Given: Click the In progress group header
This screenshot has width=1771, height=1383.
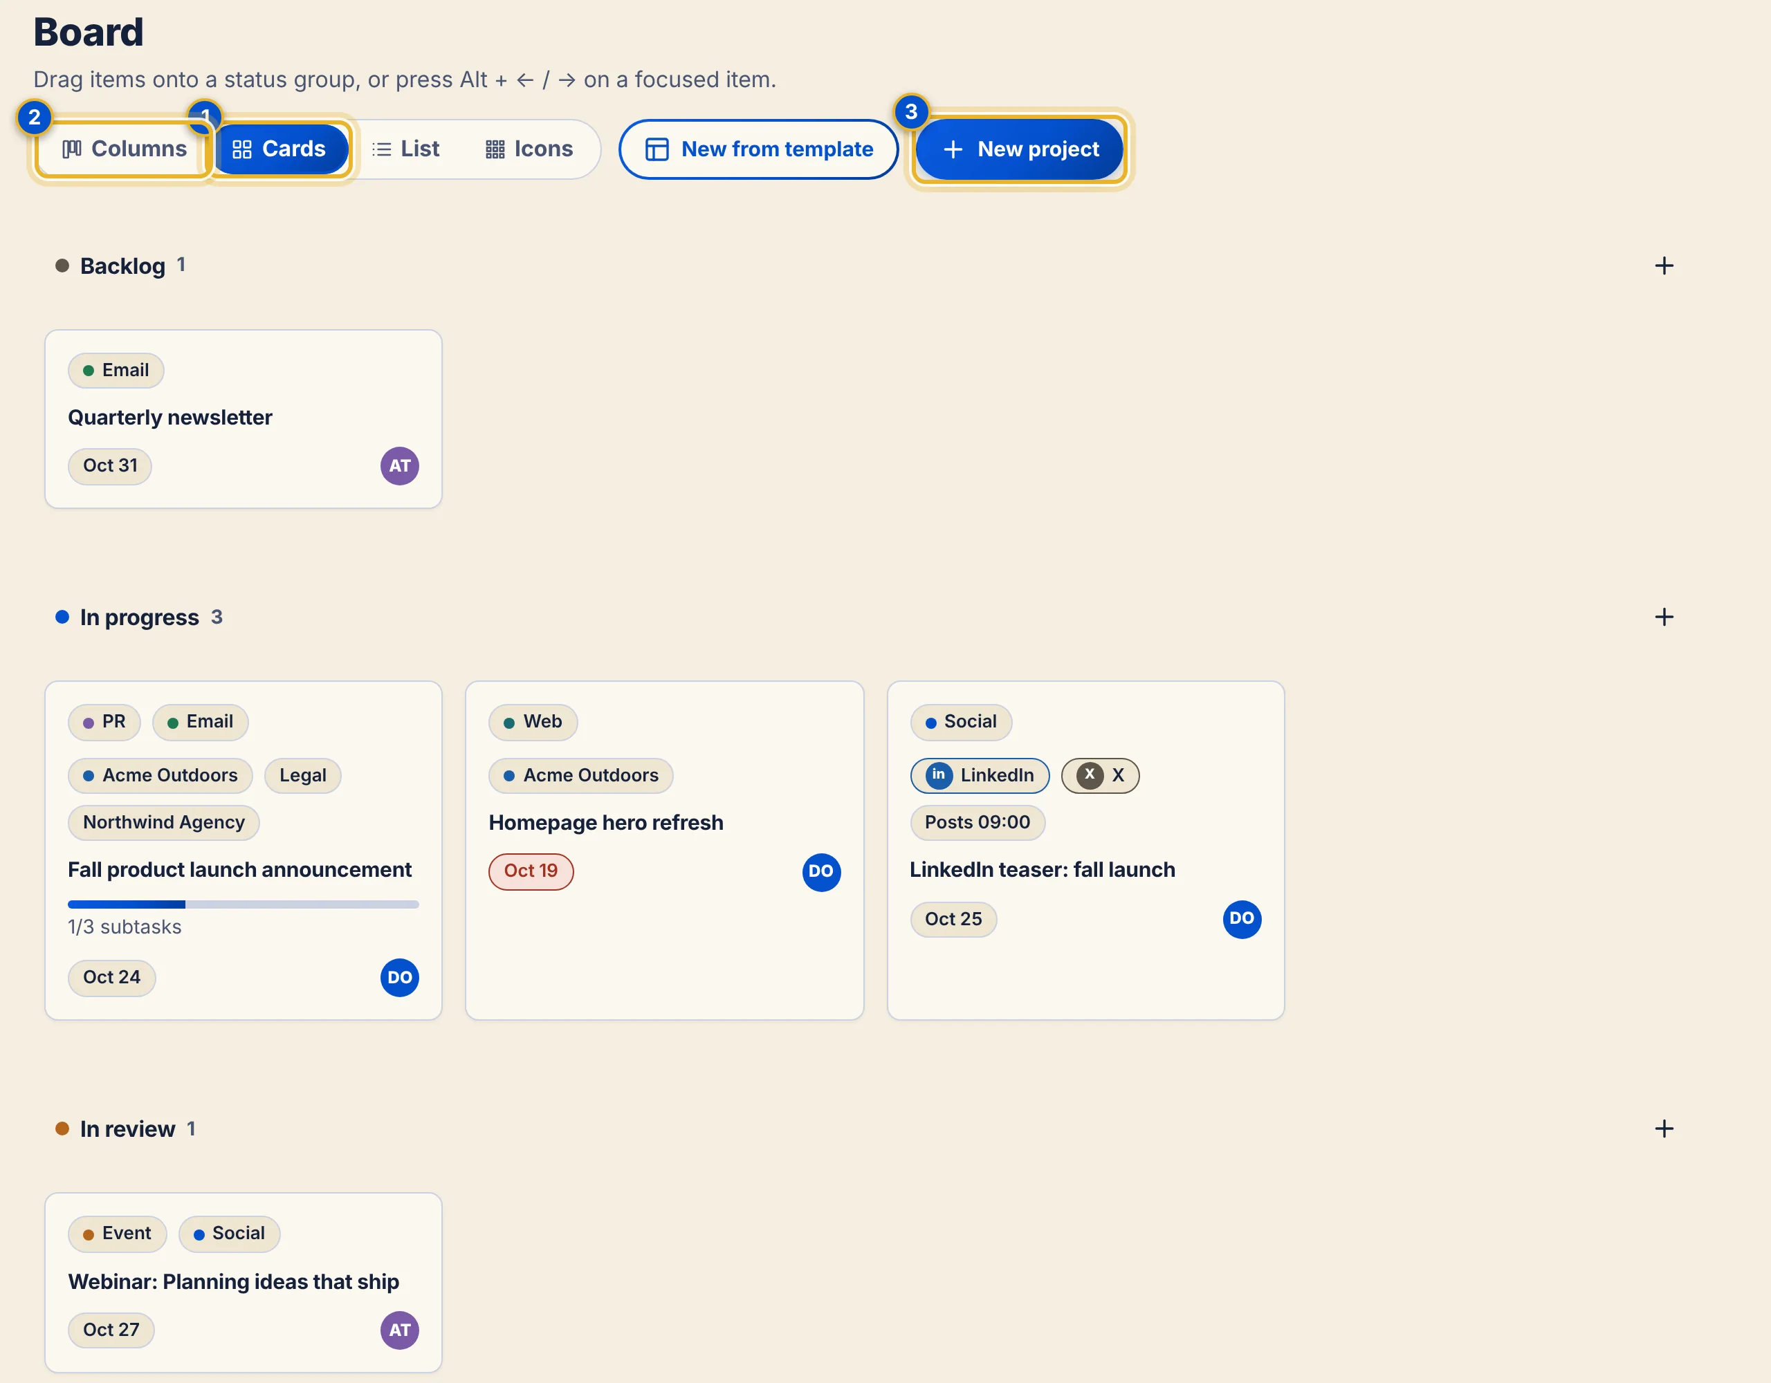Looking at the screenshot, I should (138, 618).
